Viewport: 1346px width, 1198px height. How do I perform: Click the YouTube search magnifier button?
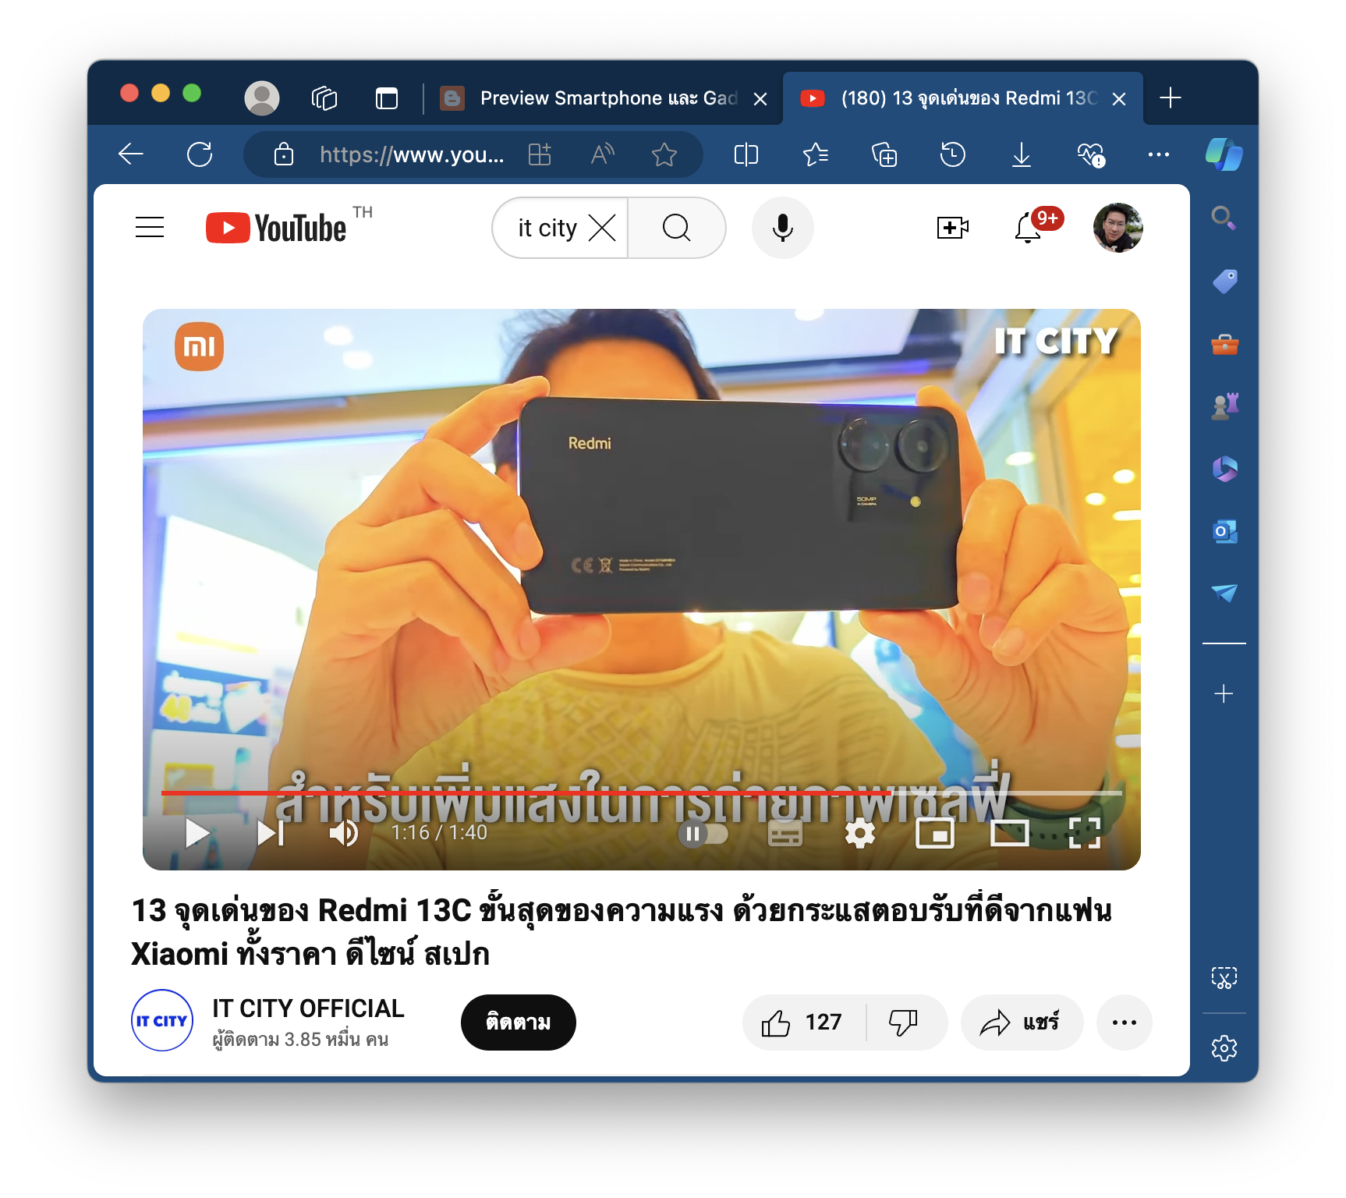(x=677, y=228)
